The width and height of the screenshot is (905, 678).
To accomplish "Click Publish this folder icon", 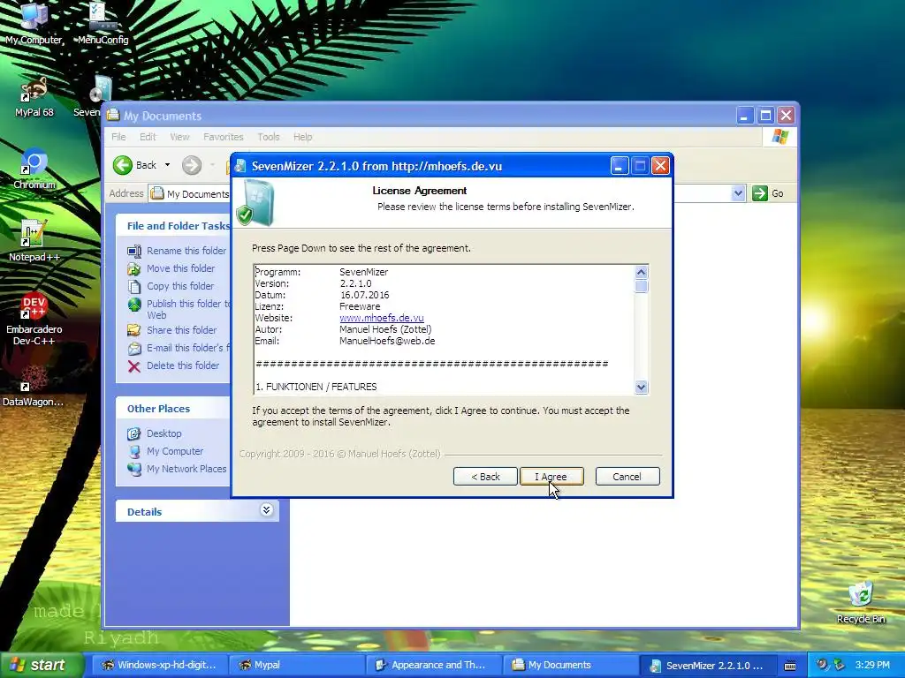I will (x=134, y=305).
